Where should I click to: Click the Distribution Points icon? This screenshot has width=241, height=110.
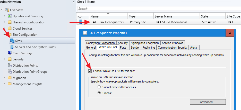pyautogui.click(x=10, y=66)
